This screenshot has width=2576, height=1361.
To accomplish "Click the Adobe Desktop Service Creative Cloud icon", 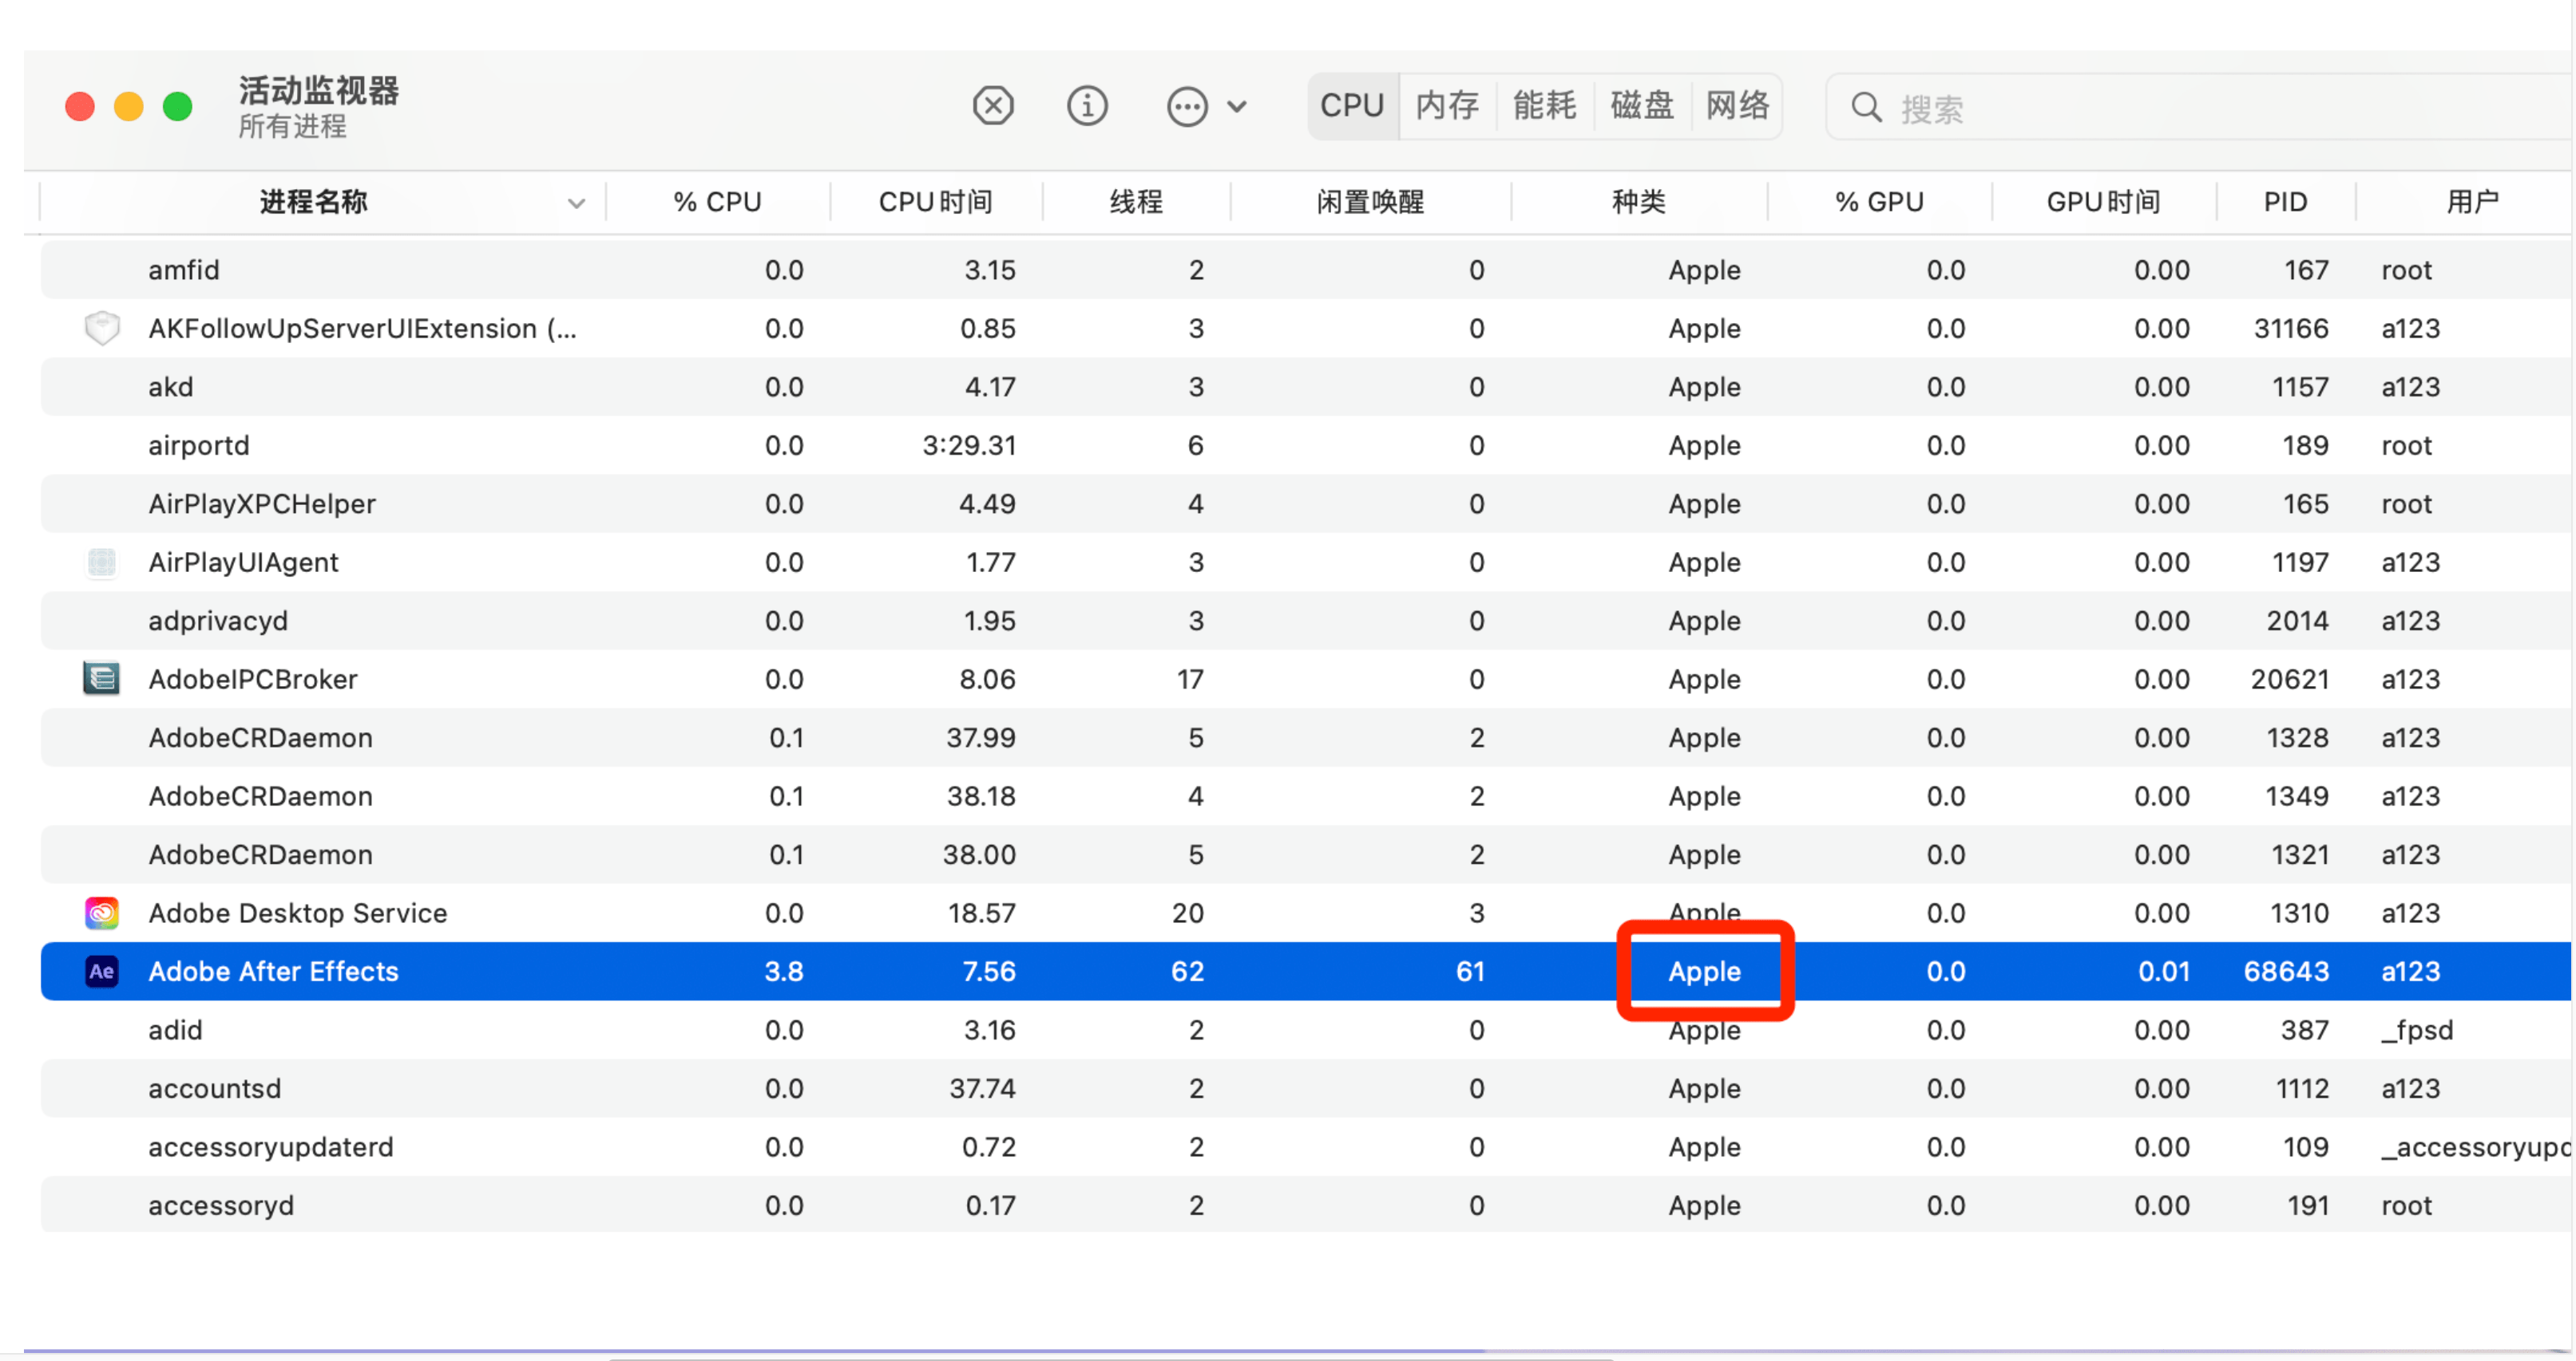I will (x=102, y=913).
